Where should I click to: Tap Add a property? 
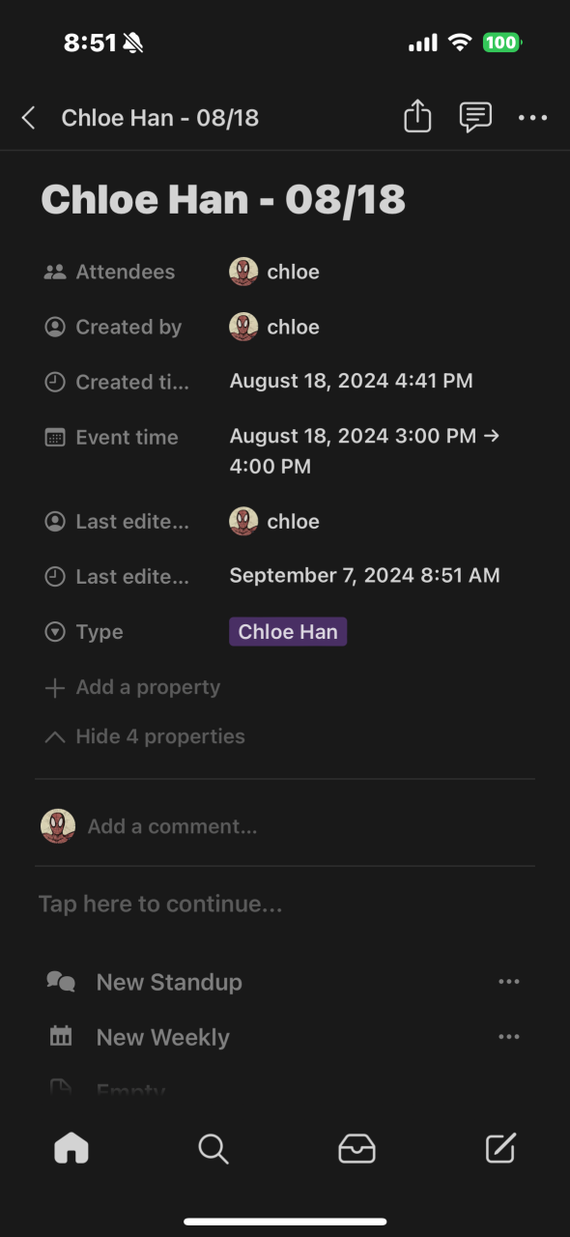(132, 687)
